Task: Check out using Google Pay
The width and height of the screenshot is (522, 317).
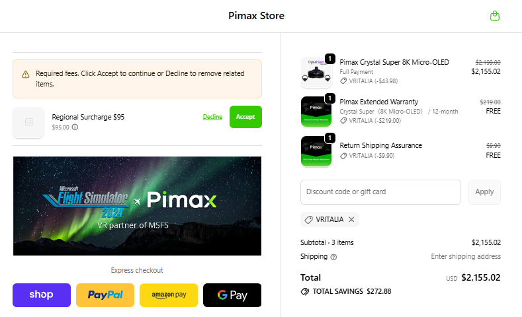Action: click(x=232, y=295)
